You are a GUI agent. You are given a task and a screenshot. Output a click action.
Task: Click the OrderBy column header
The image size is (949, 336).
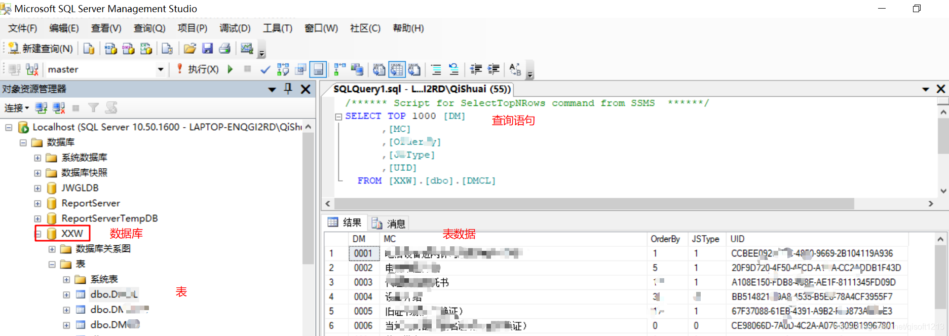coord(667,239)
